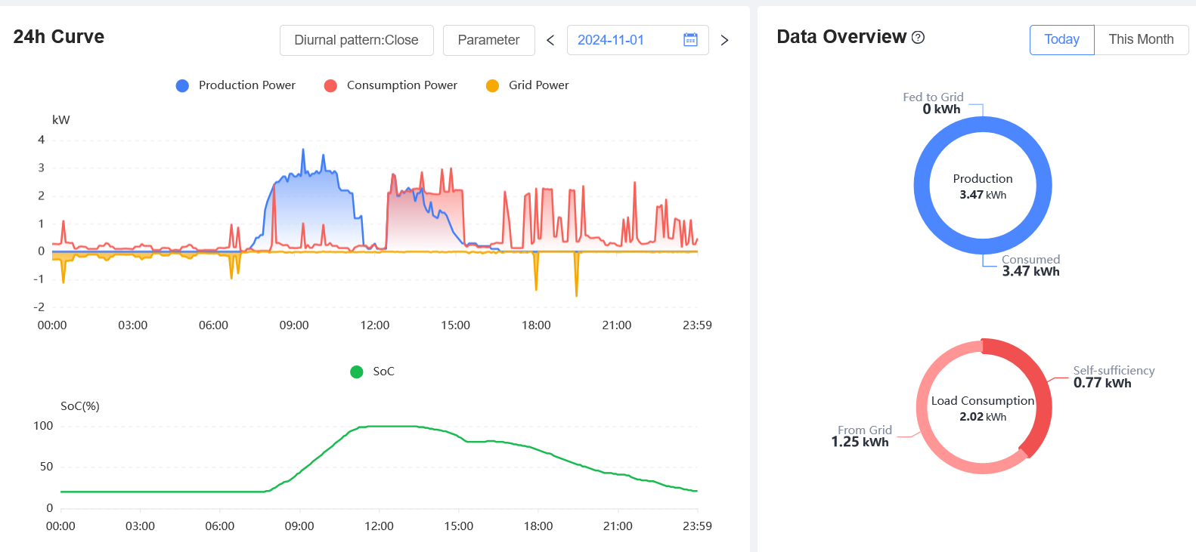Advance to next day with right arrow

click(x=724, y=40)
